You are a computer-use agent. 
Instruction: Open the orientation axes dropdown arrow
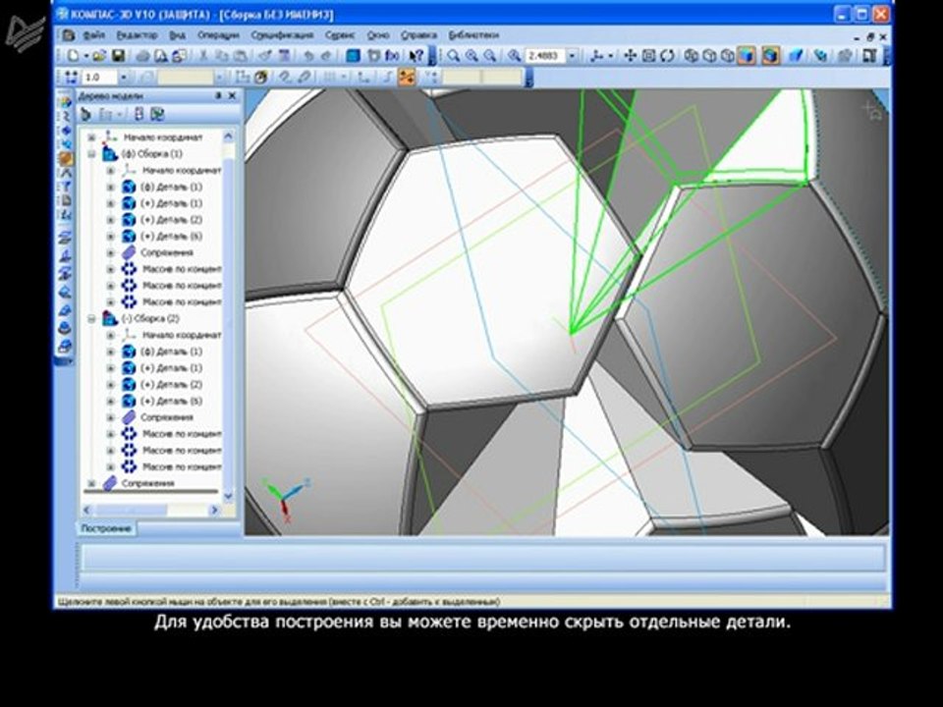(611, 56)
